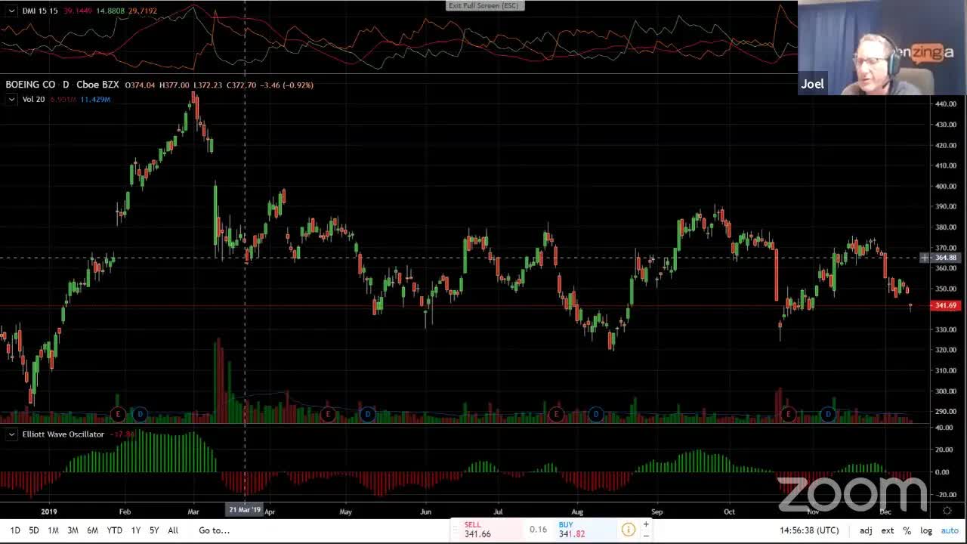Viewport: 967px width, 544px height.
Task: Toggle auto scale mode
Action: [950, 530]
